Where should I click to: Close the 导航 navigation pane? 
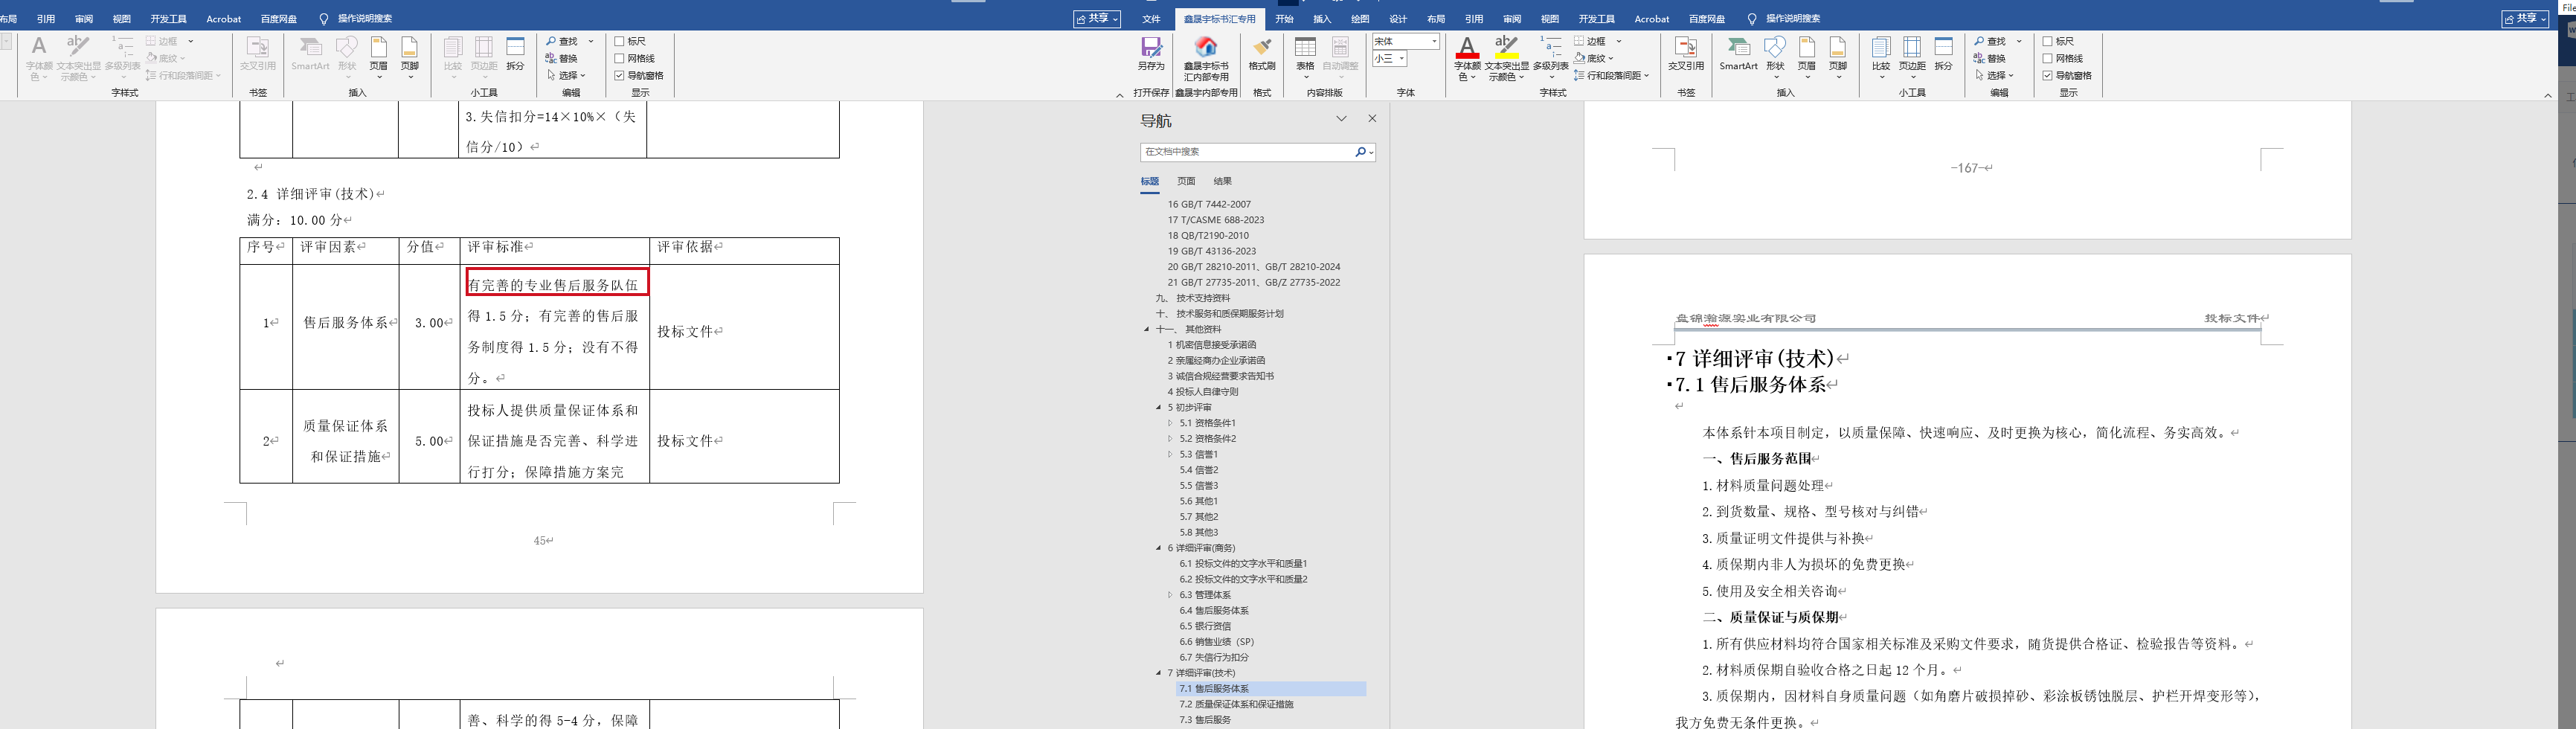point(1372,118)
